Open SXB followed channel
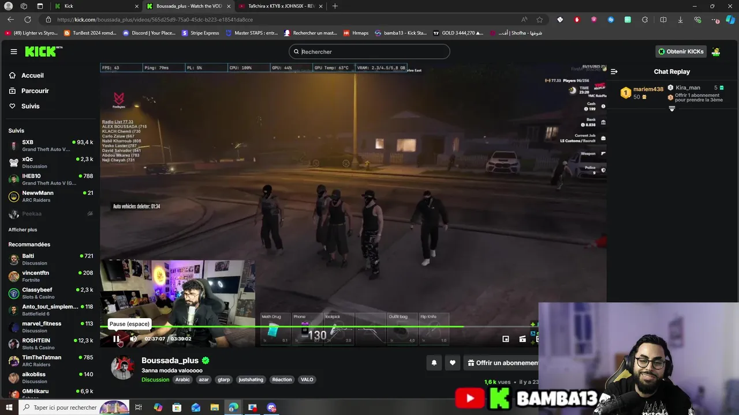Viewport: 739px width, 415px height. coord(51,145)
